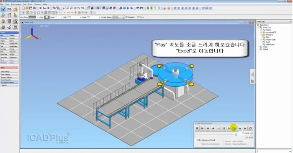Click the right arrow toolbar icon
The image size is (293, 153).
coord(48,8)
